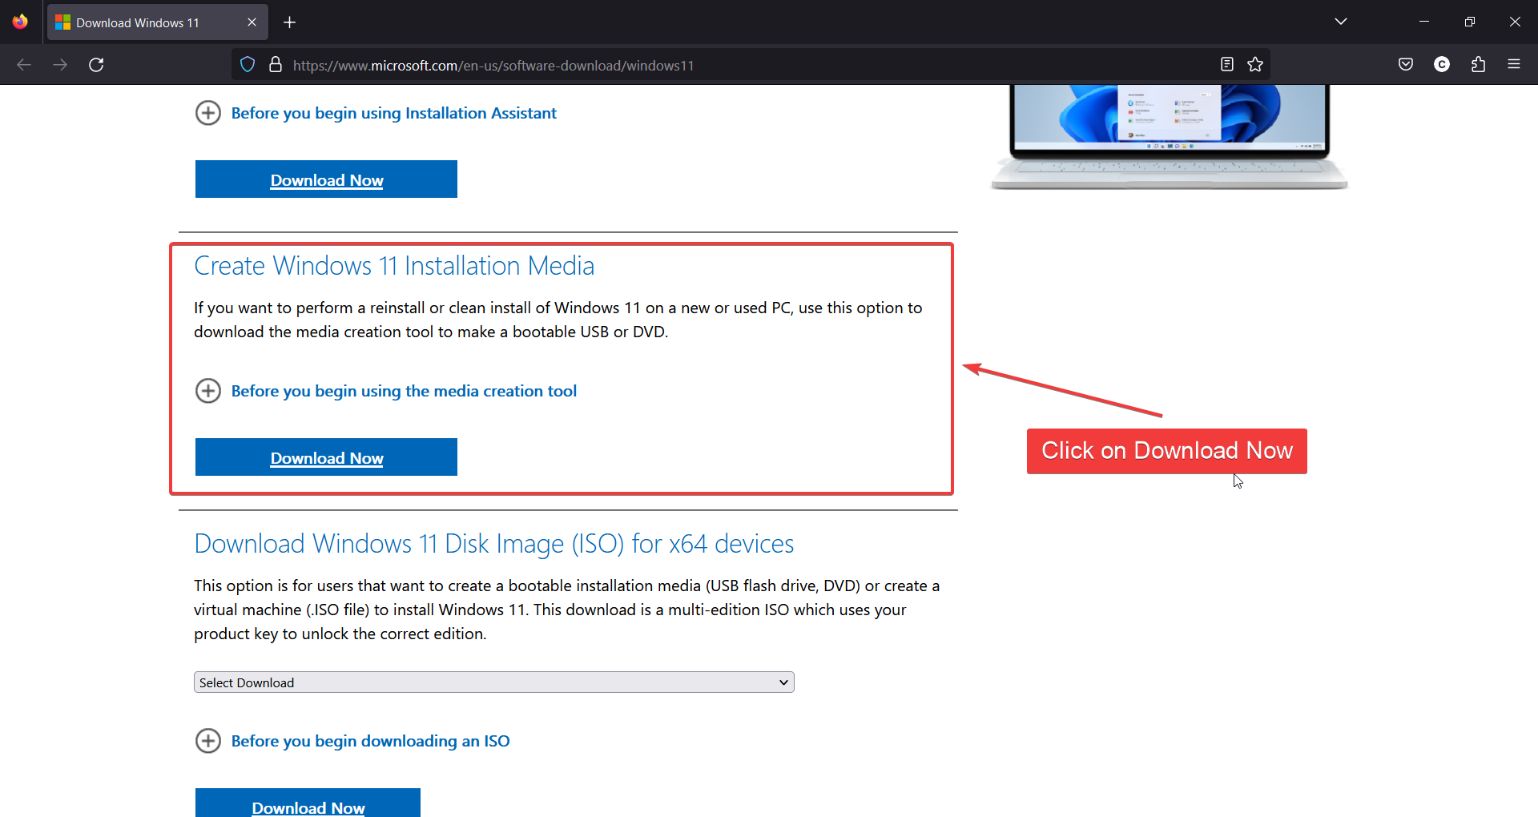Open the Firefox account profile icon
This screenshot has width=1538, height=817.
pos(1442,64)
